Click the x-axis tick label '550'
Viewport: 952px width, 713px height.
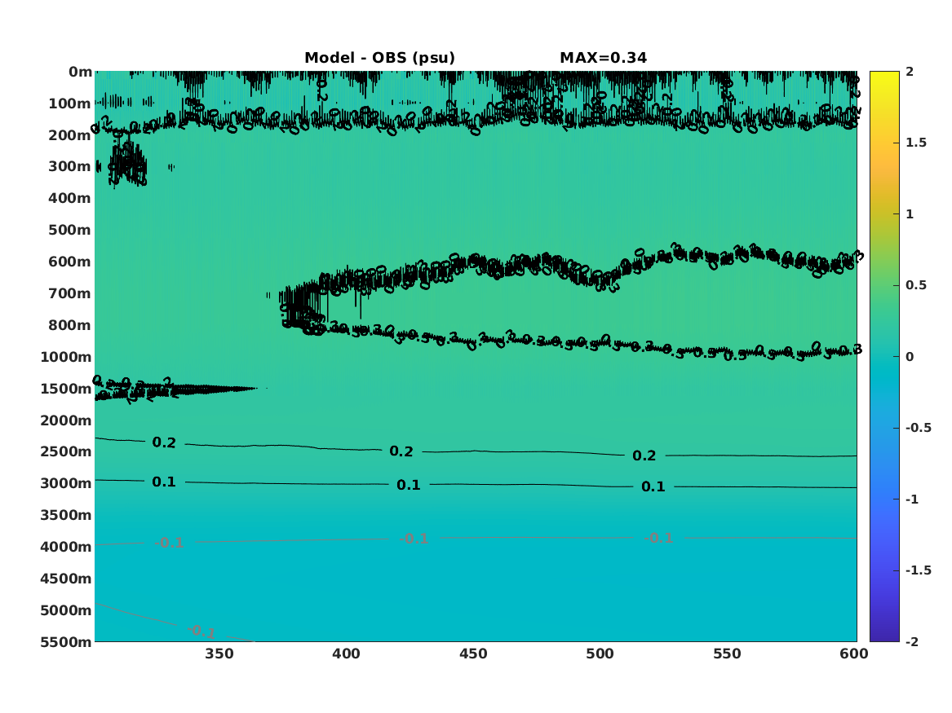727,654
